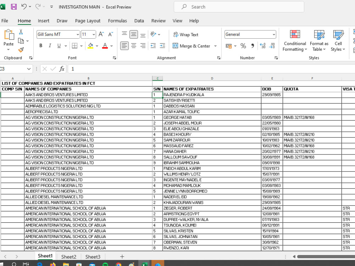
Task: Expand the Paste options arrow
Action: pyautogui.click(x=9, y=50)
